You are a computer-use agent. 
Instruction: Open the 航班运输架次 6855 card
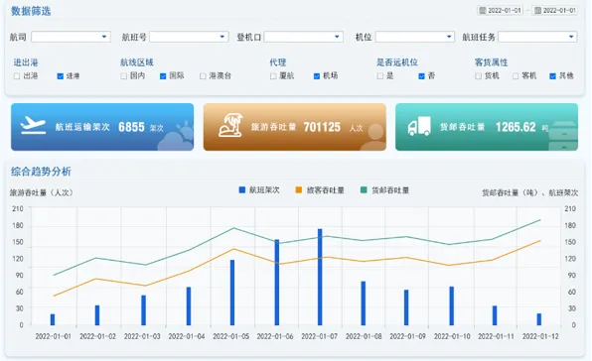click(x=102, y=127)
